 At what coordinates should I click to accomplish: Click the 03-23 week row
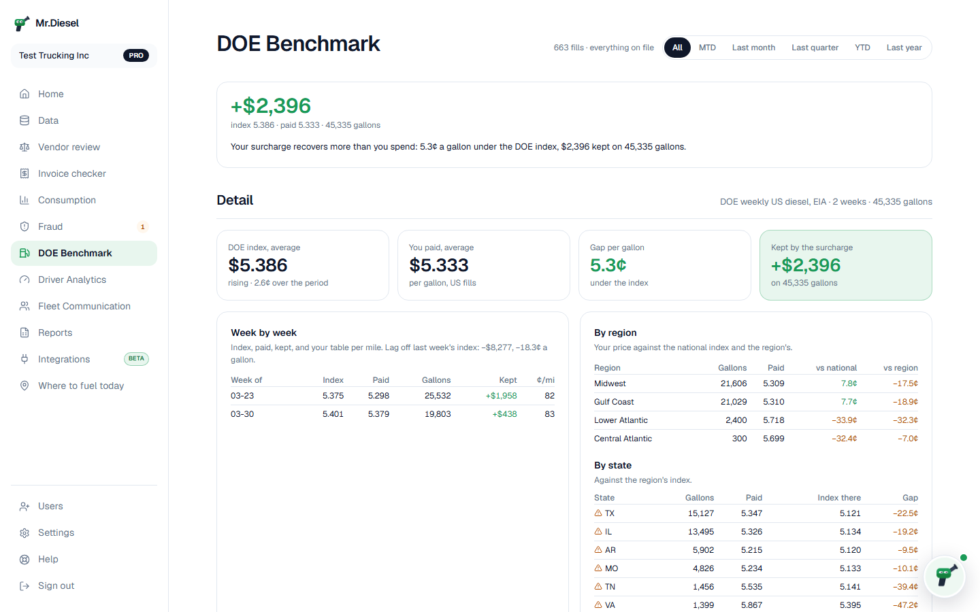click(393, 396)
